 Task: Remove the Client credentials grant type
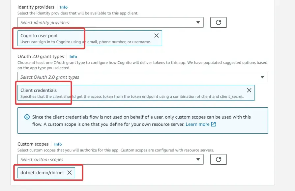point(249,90)
